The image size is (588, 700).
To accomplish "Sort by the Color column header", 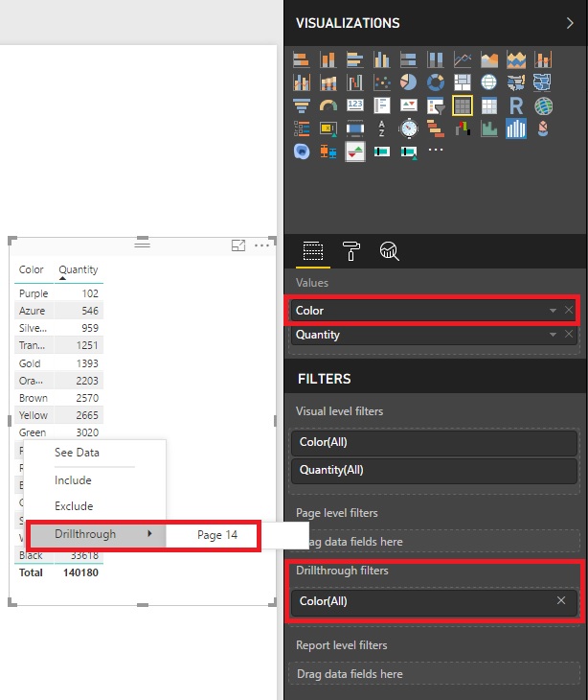I will click(32, 270).
